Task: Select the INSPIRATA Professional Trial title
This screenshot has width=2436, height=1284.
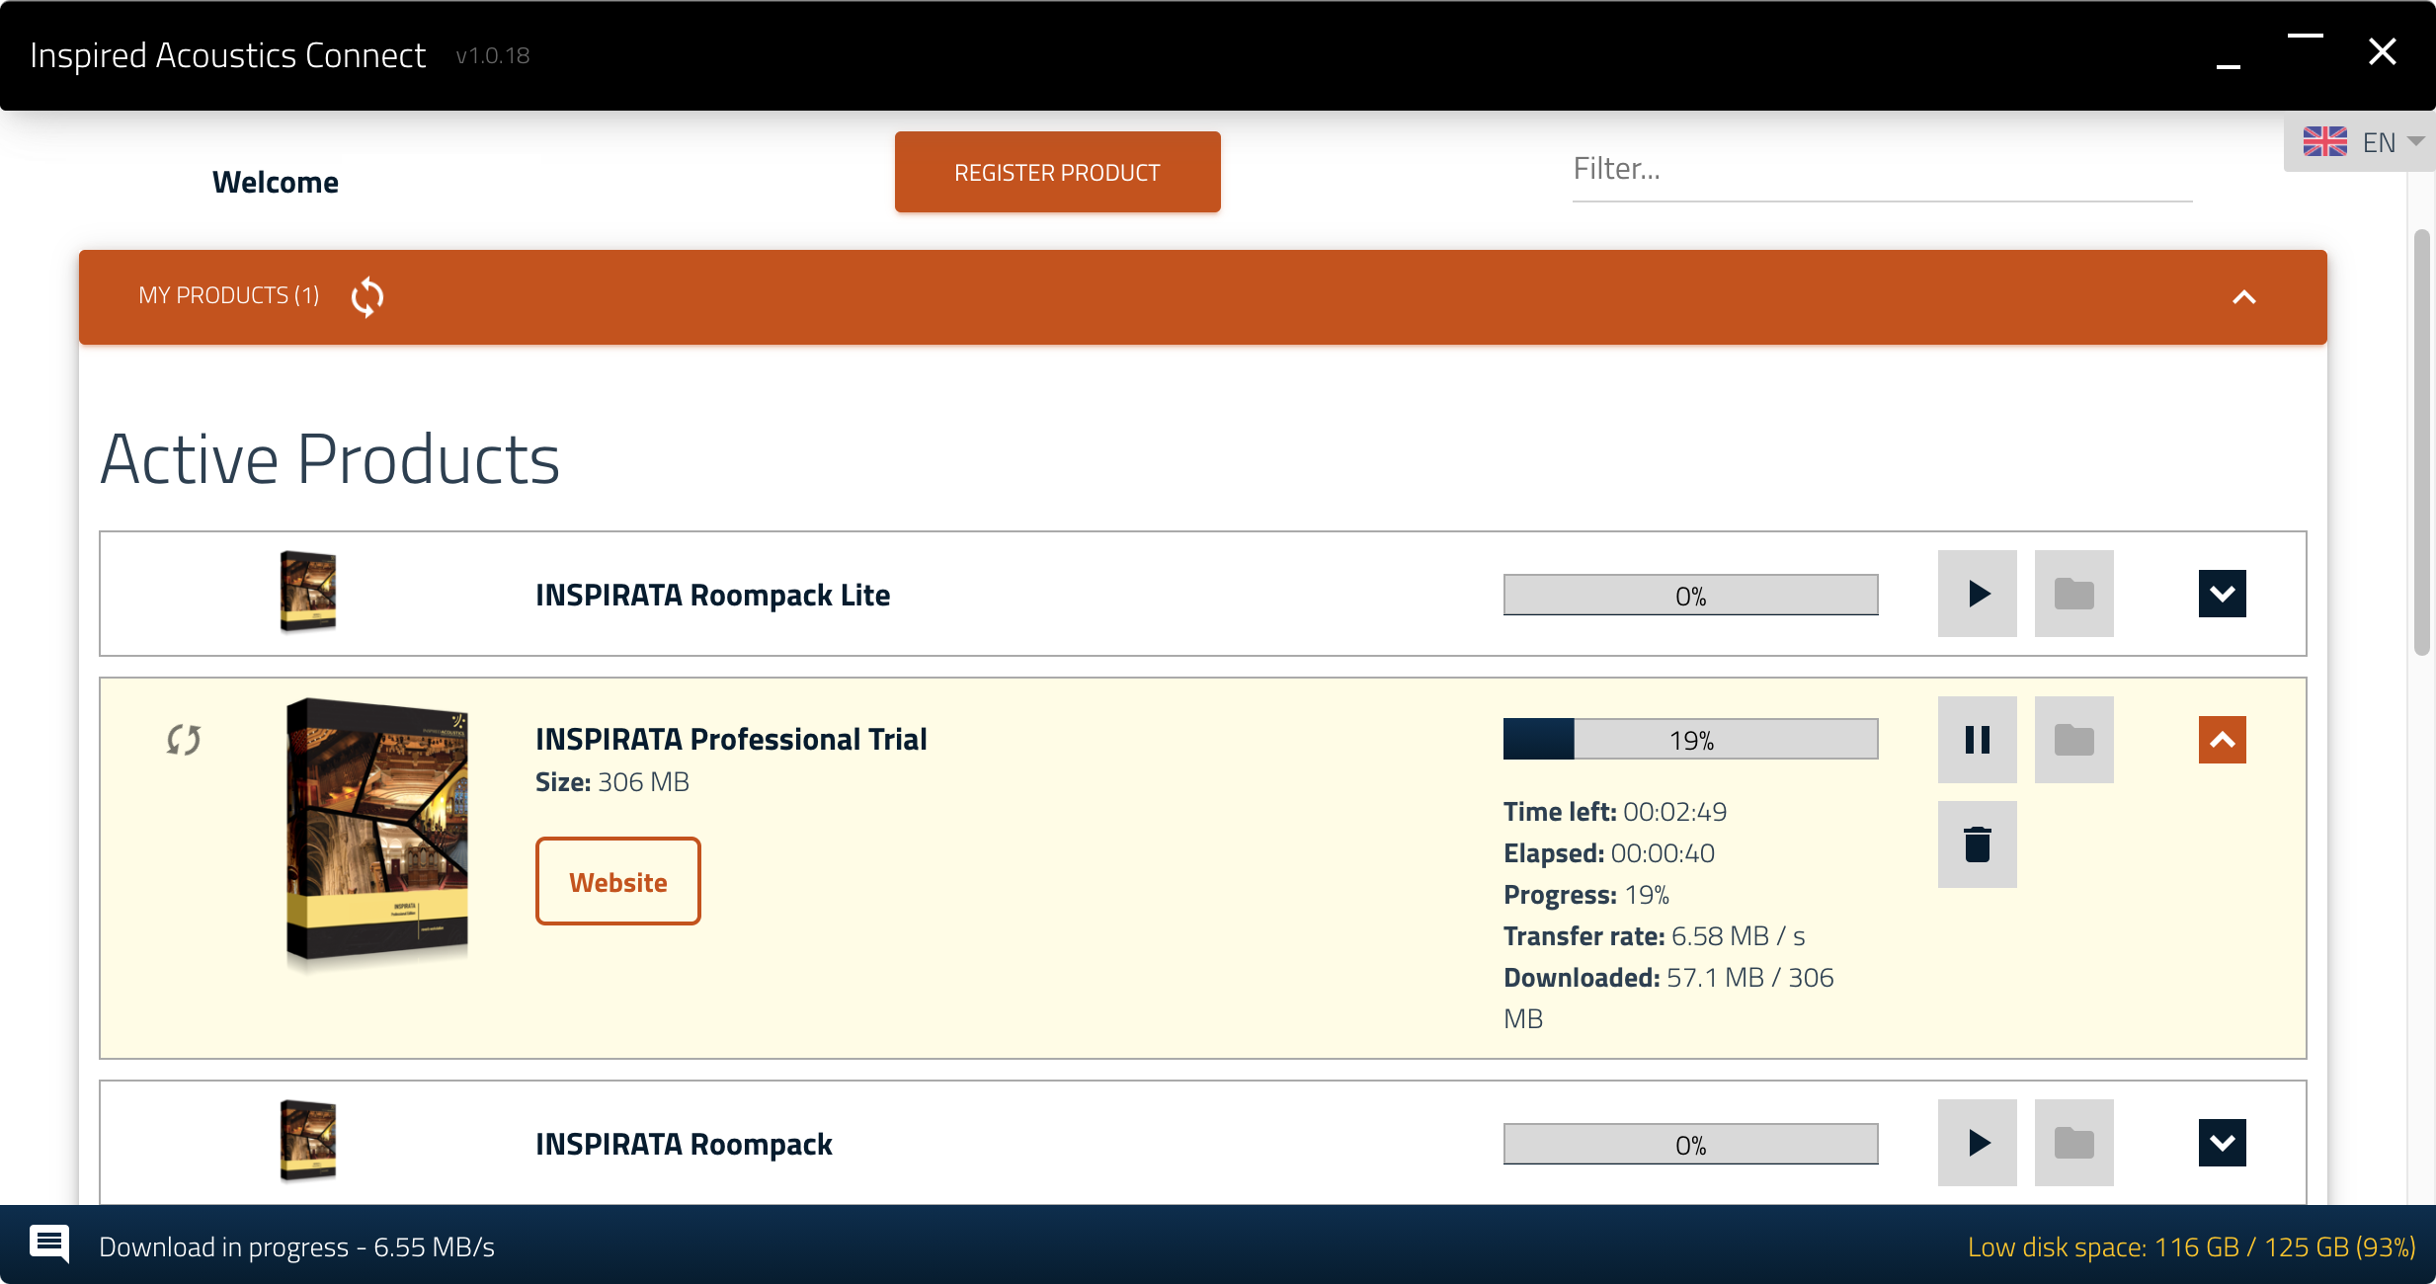Action: point(731,740)
